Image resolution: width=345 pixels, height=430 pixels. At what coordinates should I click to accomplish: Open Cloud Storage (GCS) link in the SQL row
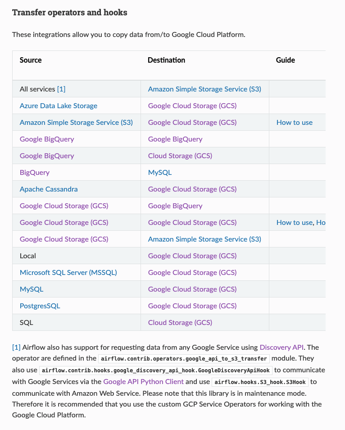pyautogui.click(x=180, y=323)
